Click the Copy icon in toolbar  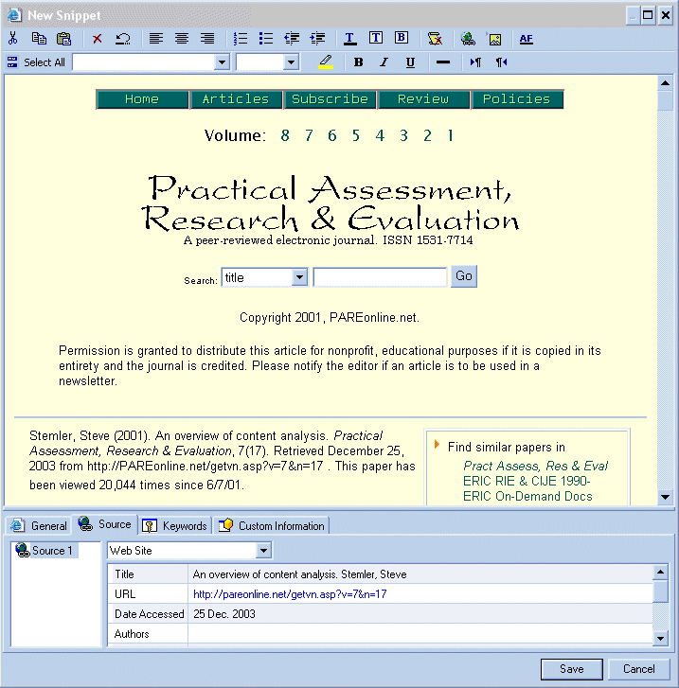coord(39,39)
